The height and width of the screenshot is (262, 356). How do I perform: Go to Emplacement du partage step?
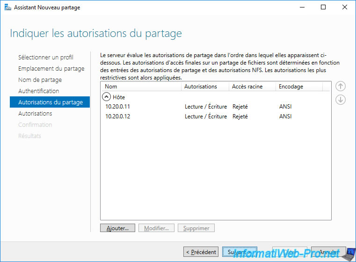point(51,69)
